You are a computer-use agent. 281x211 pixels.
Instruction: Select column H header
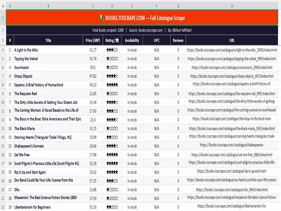click(232, 6)
